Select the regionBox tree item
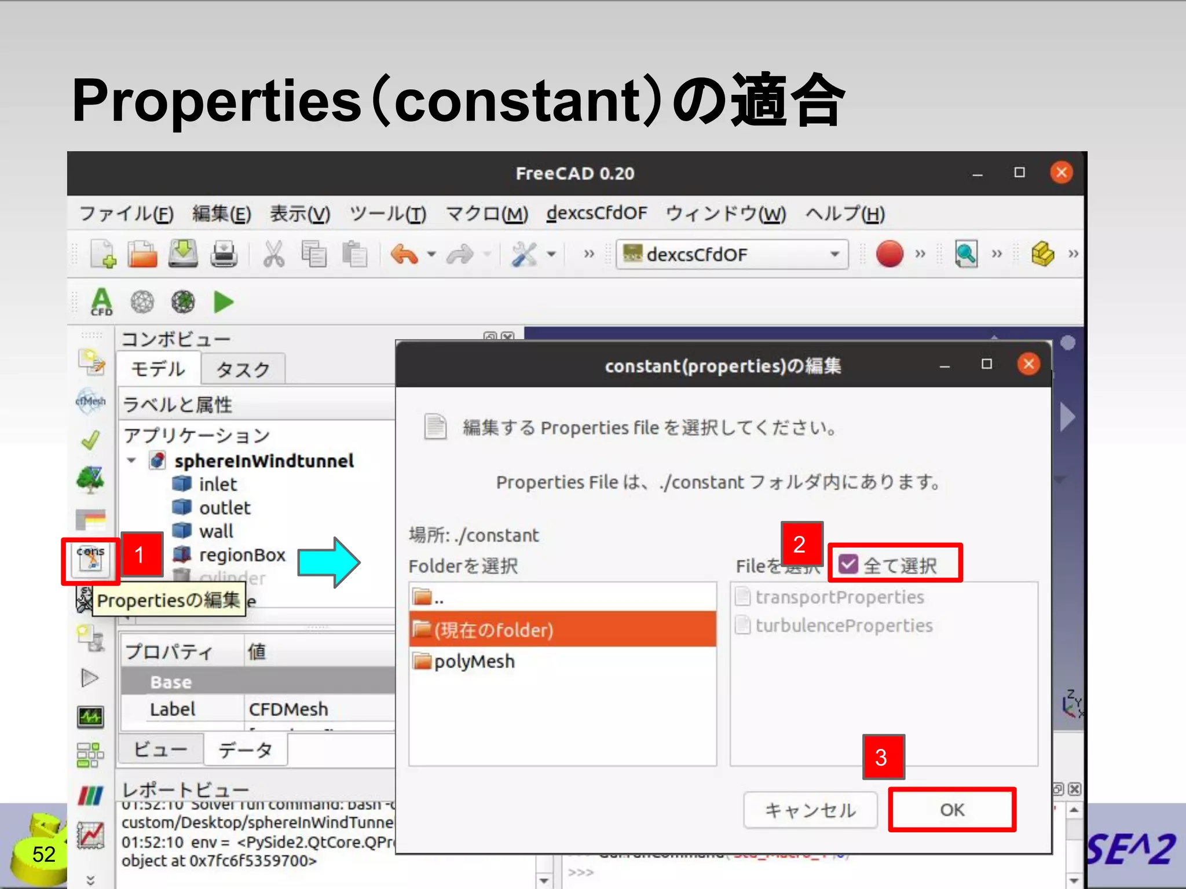The width and height of the screenshot is (1186, 889). point(242,554)
